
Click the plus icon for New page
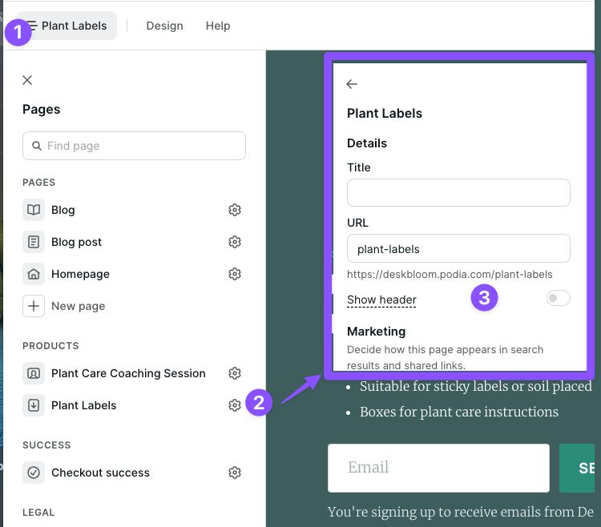[x=34, y=306]
